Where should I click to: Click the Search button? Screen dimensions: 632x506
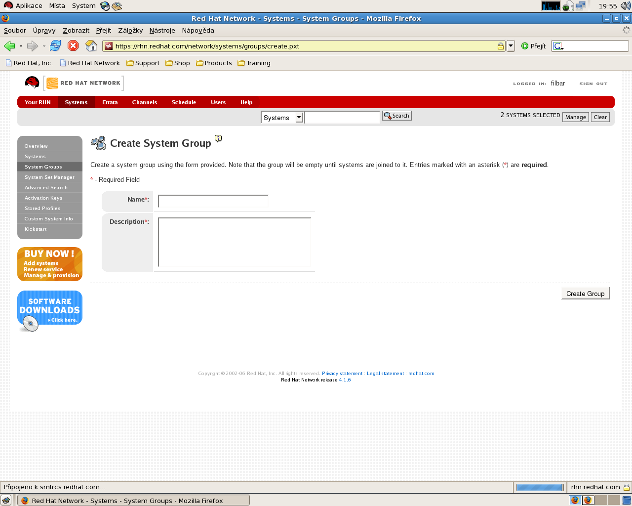tap(397, 116)
